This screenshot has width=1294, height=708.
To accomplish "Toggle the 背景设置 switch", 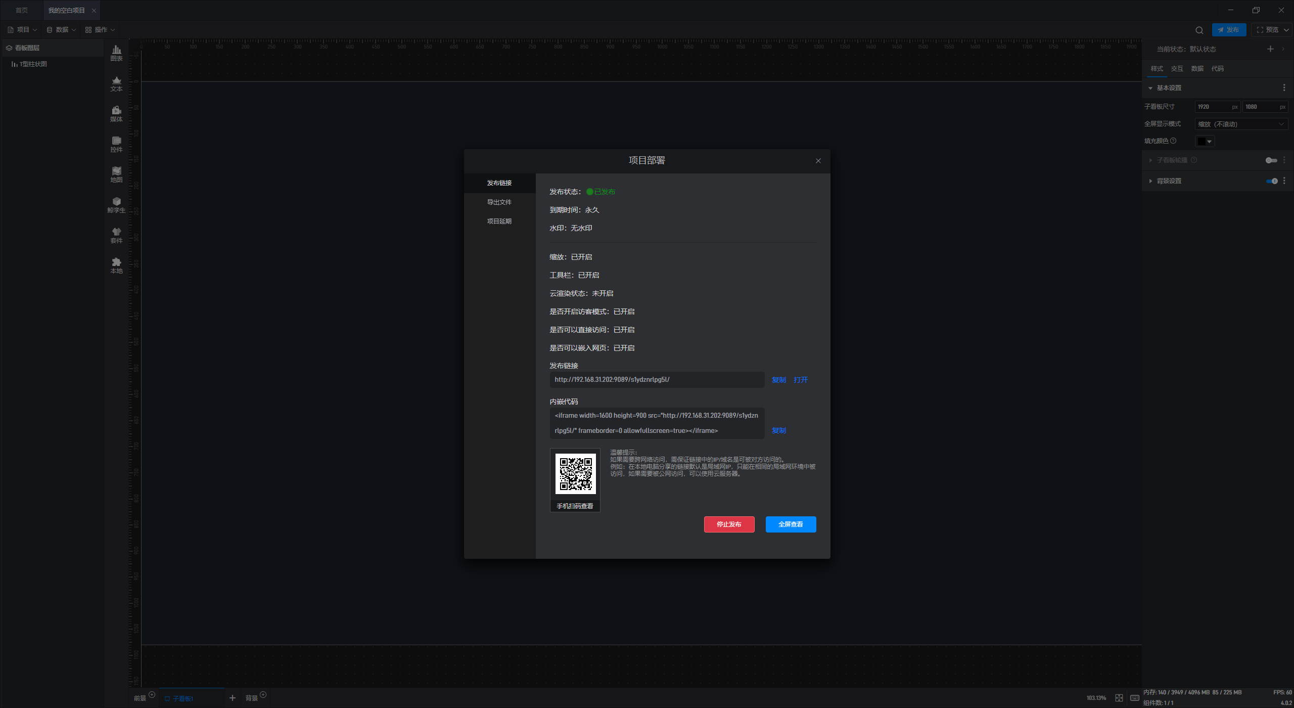I will pos(1272,181).
